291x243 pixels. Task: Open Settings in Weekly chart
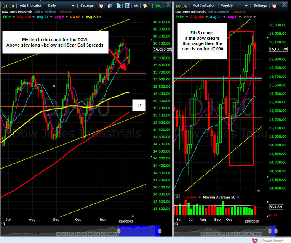(x=260, y=6)
